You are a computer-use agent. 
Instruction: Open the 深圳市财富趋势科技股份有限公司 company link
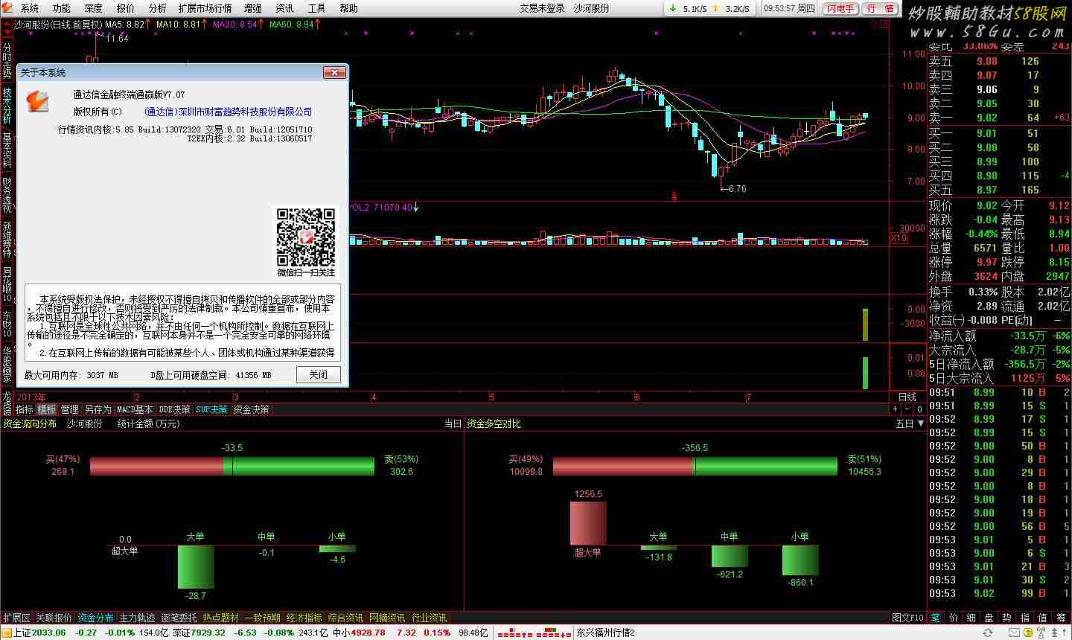[228, 112]
